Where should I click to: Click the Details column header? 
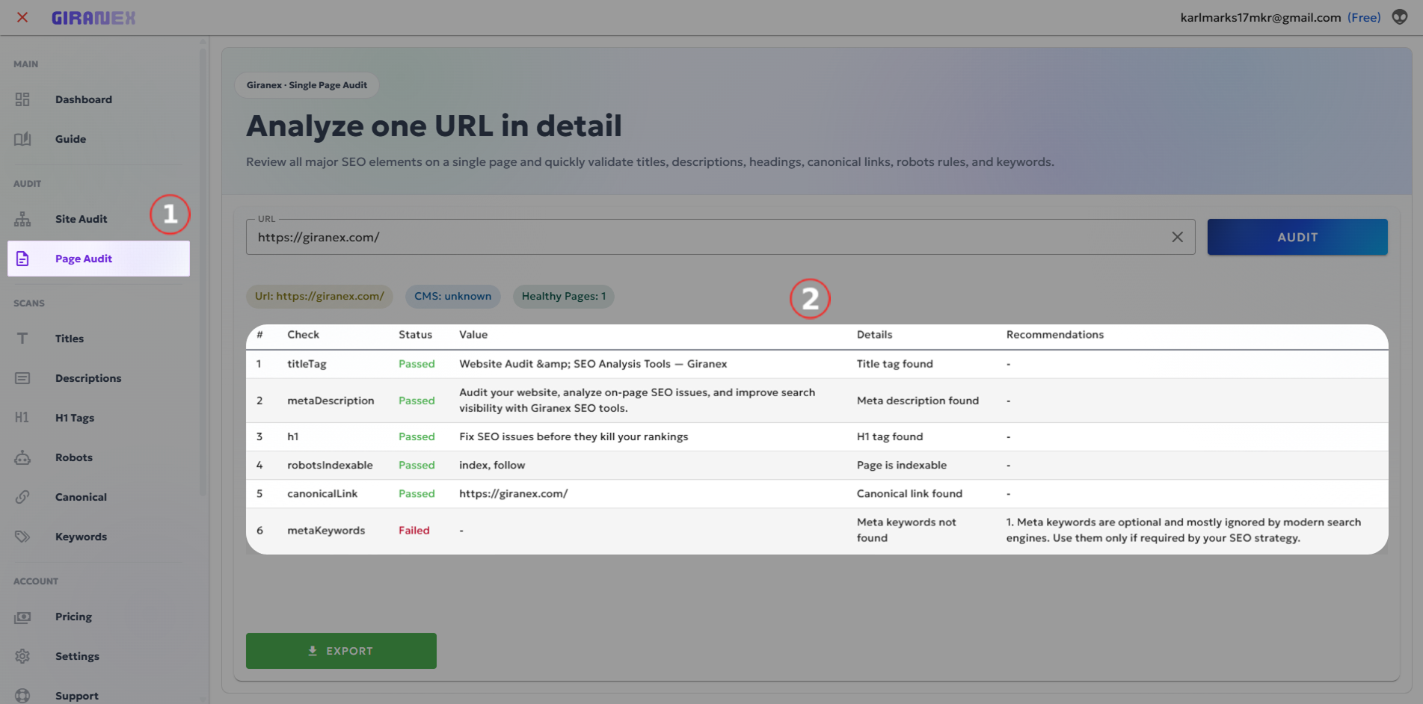[x=874, y=335]
